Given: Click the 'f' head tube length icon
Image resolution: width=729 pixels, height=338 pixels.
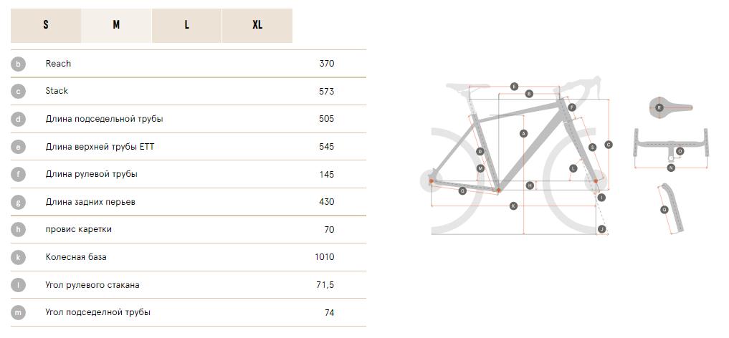Looking at the screenshot, I should pyautogui.click(x=18, y=175).
